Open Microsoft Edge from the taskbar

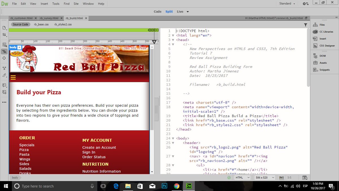116,186
